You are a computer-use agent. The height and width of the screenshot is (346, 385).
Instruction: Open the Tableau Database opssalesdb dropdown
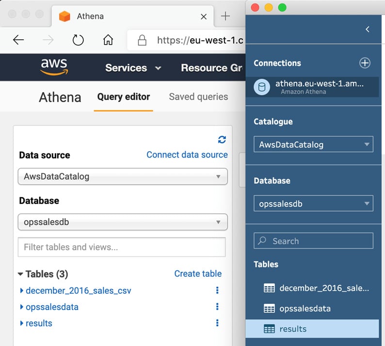tap(314, 204)
